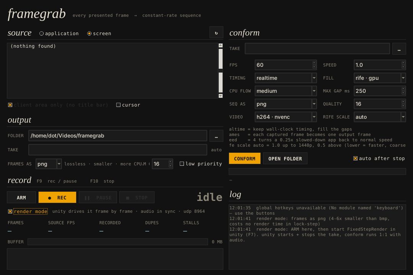Click the output FOLDER path field
Image resolution: width=413 pixels, height=275 pixels.
click(x=117, y=136)
